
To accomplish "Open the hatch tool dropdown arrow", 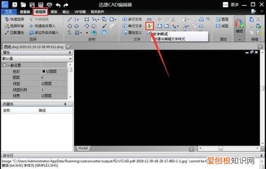I will tap(81, 33).
